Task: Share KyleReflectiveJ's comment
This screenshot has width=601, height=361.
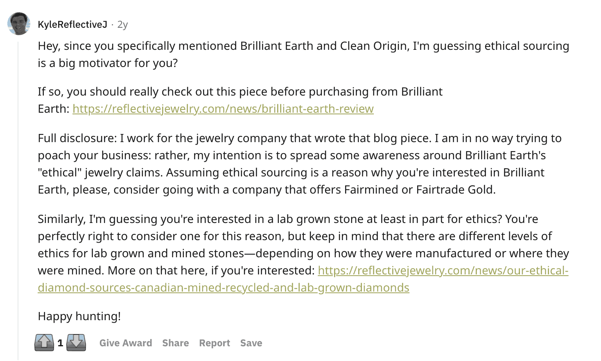Action: click(175, 343)
